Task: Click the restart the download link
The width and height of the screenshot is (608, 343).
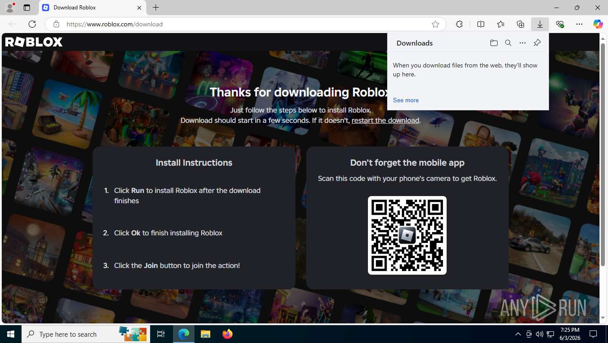Action: pos(385,120)
